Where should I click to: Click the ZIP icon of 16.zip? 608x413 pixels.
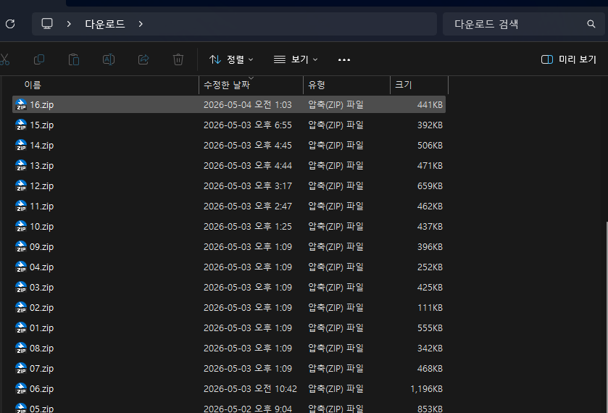pos(21,105)
